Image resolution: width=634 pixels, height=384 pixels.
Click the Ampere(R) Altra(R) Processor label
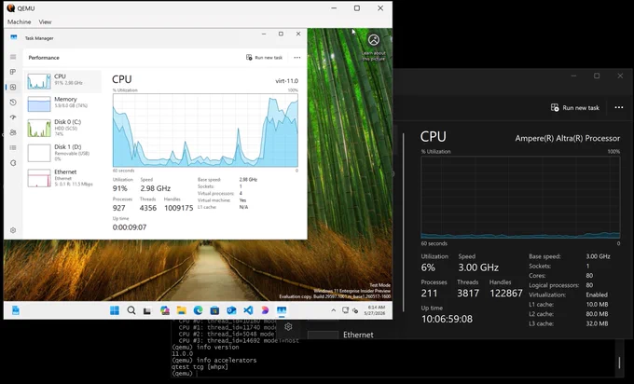click(x=567, y=138)
